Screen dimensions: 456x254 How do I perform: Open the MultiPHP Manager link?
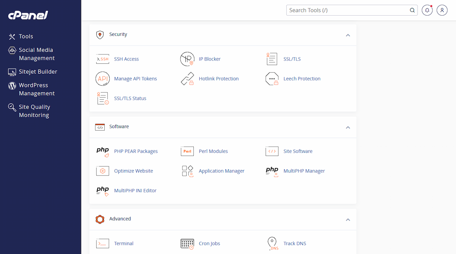(x=304, y=171)
